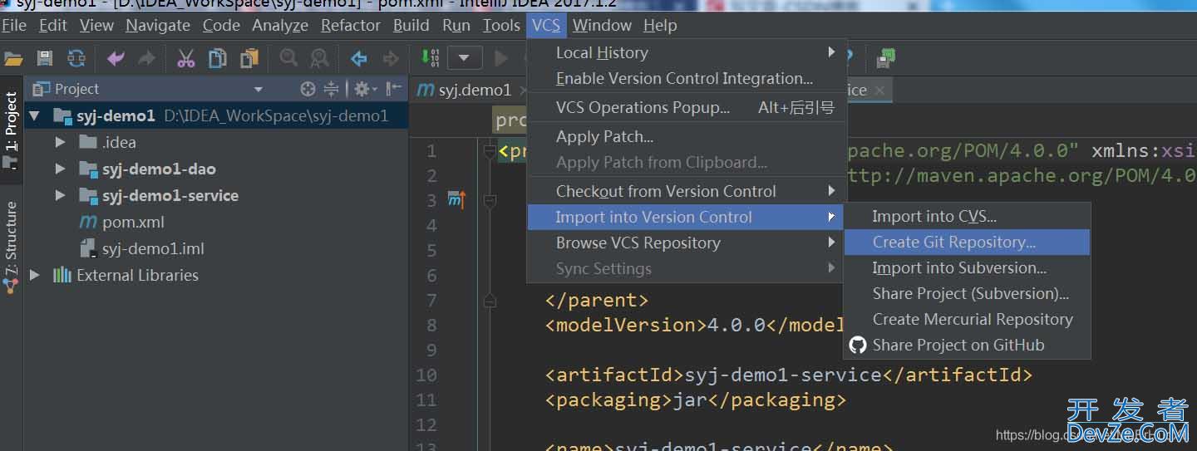Click the Replace toolbar icon
1197x451 pixels.
click(x=319, y=58)
